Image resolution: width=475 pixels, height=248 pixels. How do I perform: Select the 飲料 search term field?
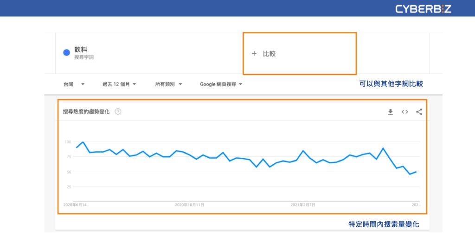point(81,49)
